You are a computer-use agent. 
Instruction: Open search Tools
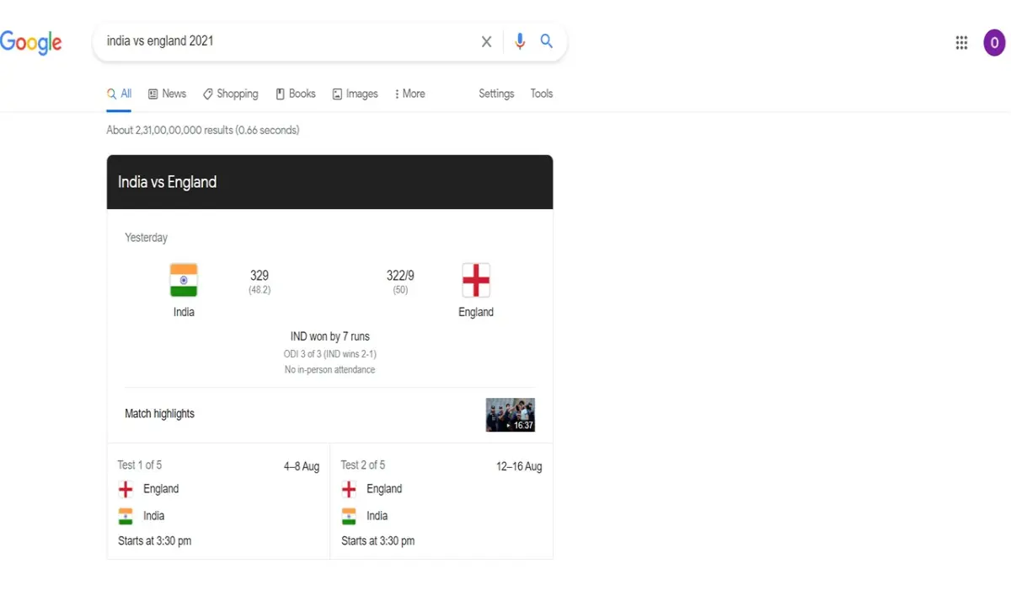click(x=542, y=94)
